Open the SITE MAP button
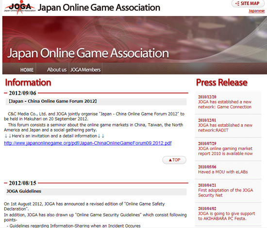 coord(248,3)
